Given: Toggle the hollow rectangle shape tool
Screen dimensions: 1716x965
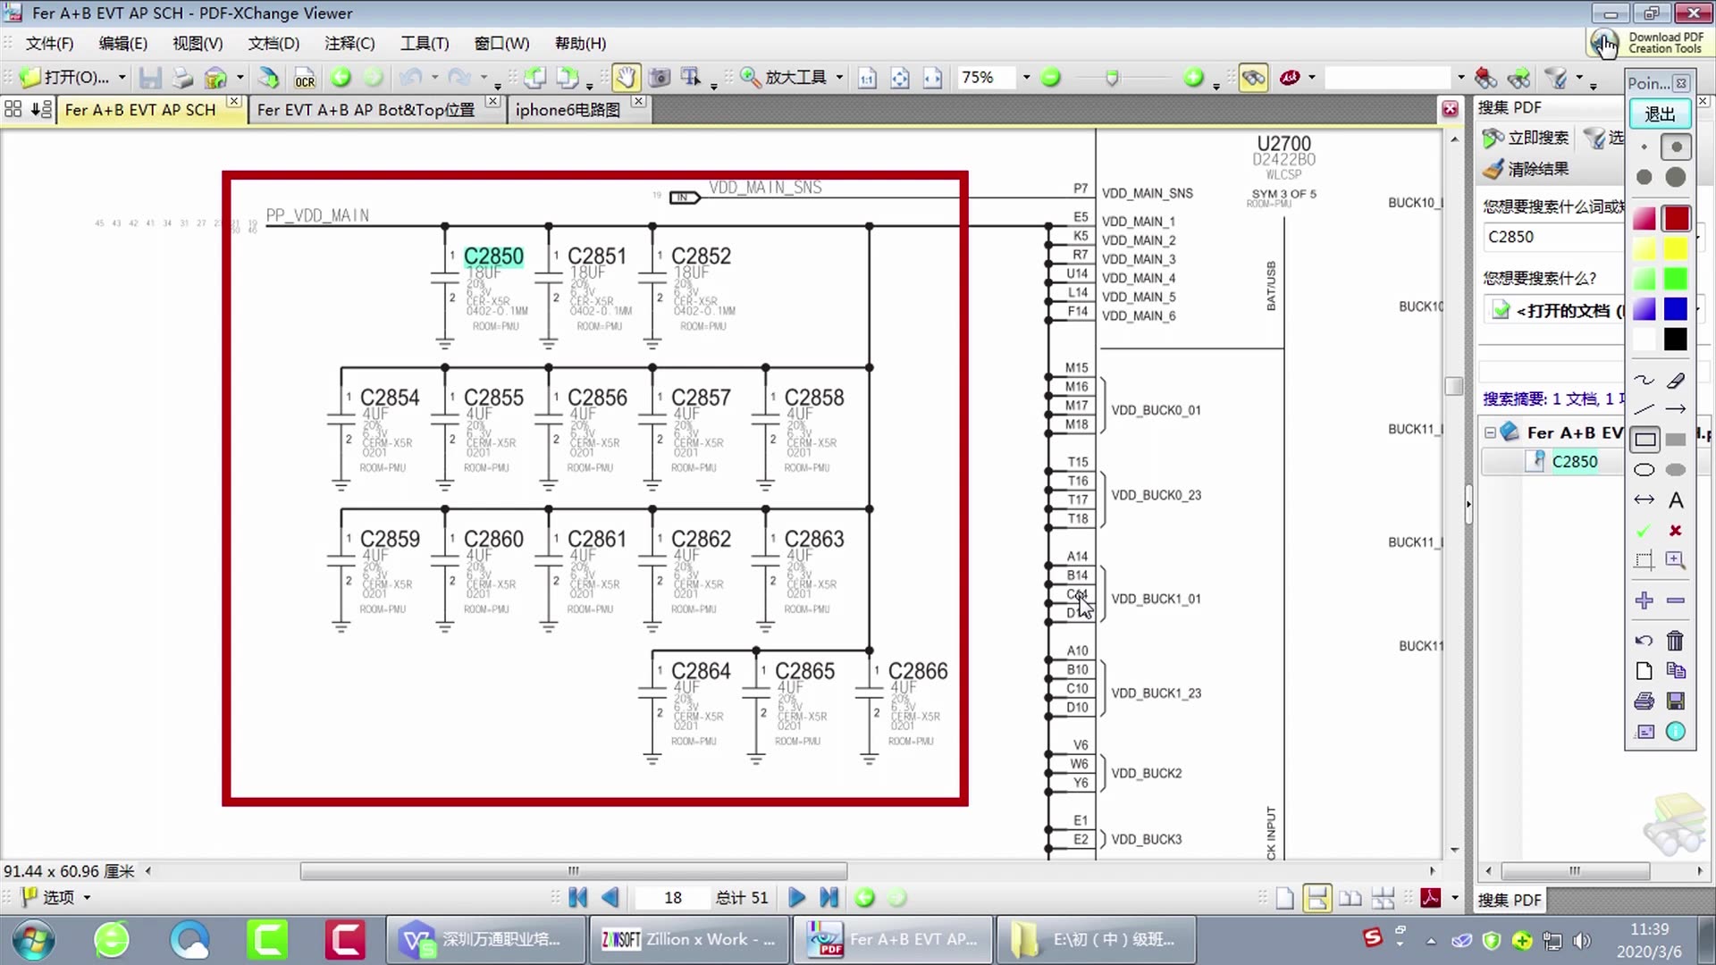Looking at the screenshot, I should [x=1644, y=440].
